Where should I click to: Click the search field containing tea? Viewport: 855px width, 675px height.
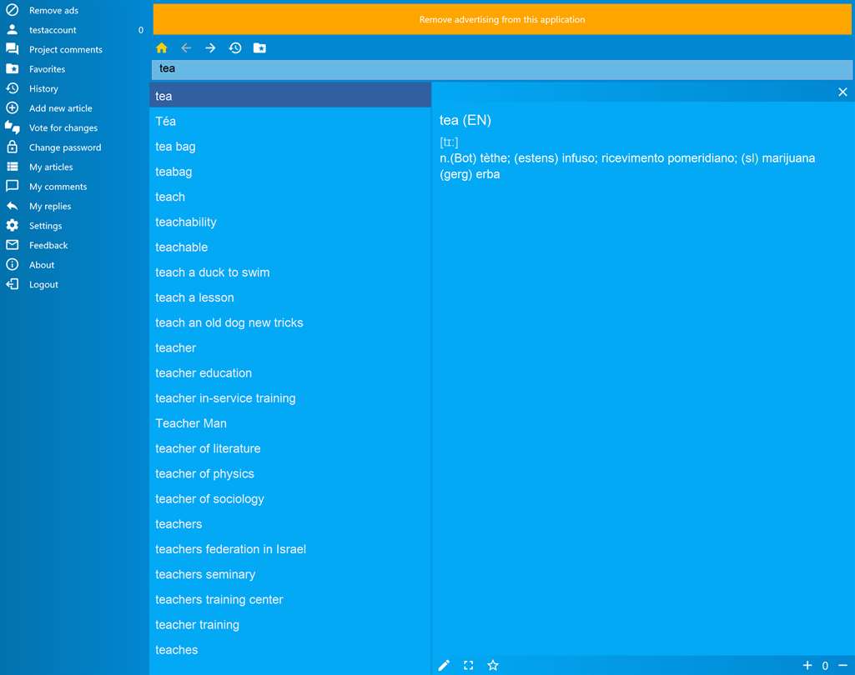pos(502,68)
